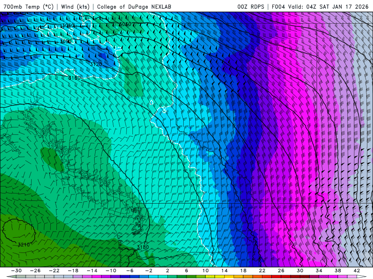The width and height of the screenshot is (373, 279).
Task: Click the '700mb Temp (°C)' title text
Action: pos(28,7)
